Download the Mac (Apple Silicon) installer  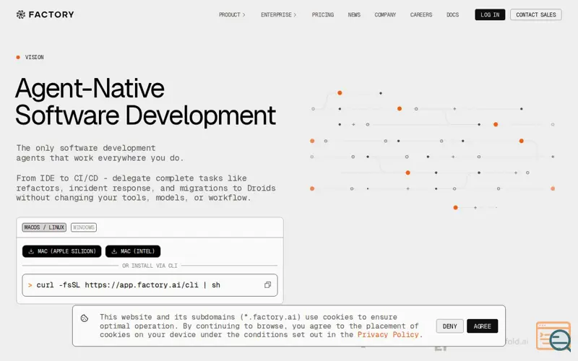(x=61, y=251)
